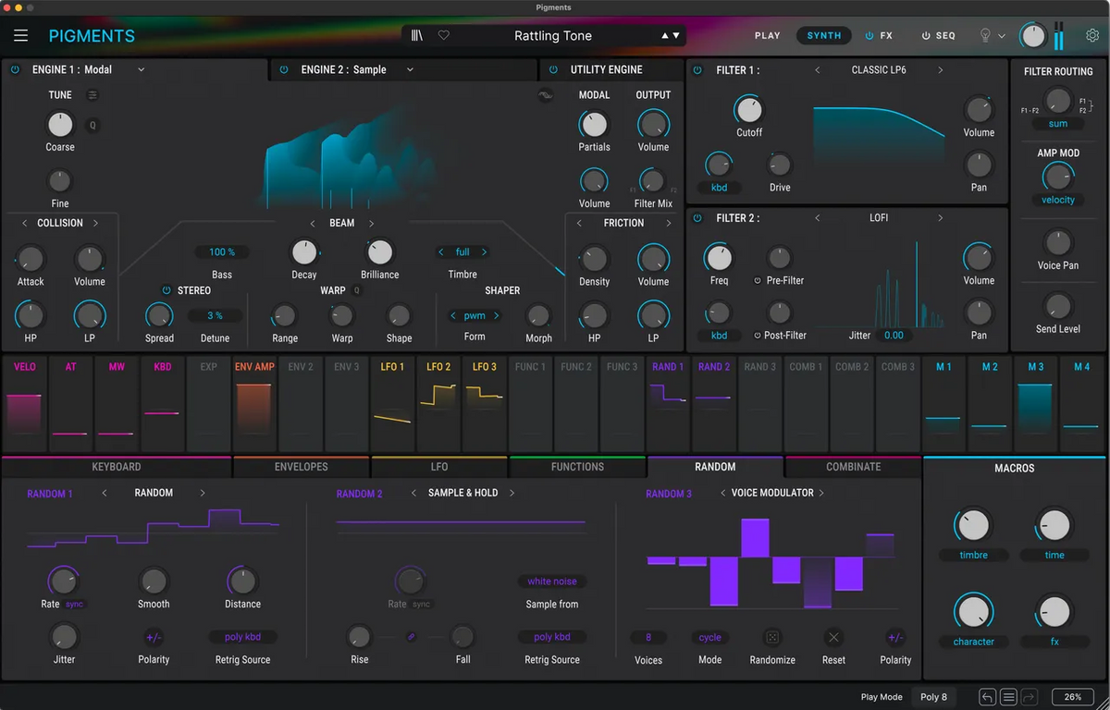Disable Filter 2 with its power button
Viewport: 1110px width, 710px height.
pos(697,218)
